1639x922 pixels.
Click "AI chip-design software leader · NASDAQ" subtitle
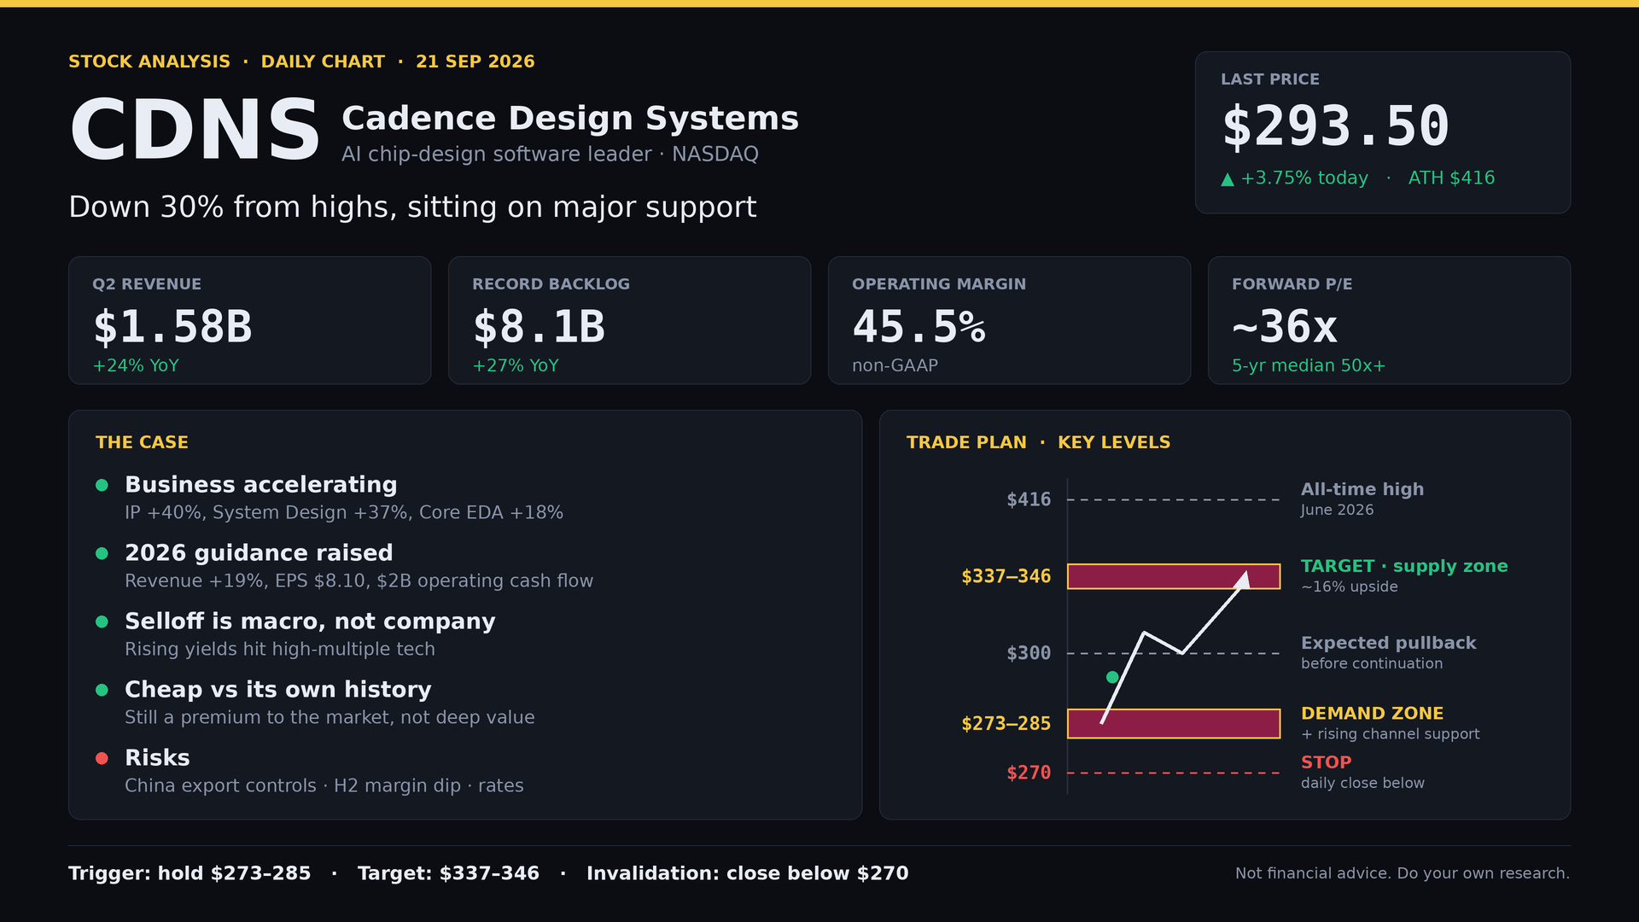[550, 155]
